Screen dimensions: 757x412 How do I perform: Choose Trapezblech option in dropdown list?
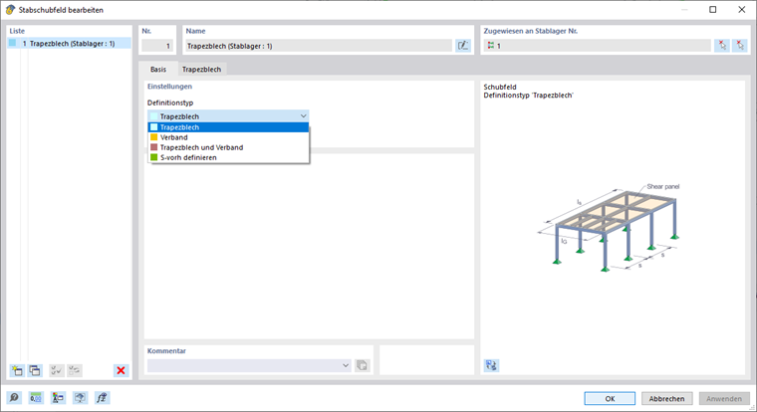pos(228,127)
